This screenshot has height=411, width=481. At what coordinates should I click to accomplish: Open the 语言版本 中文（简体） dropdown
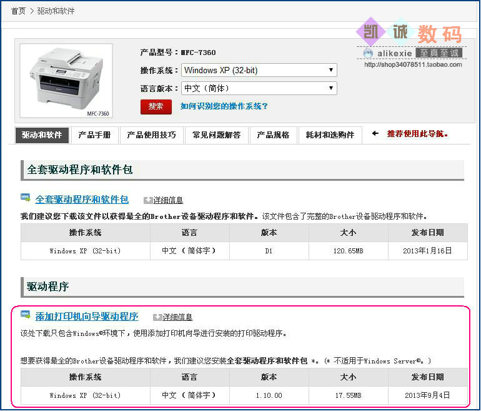[259, 88]
